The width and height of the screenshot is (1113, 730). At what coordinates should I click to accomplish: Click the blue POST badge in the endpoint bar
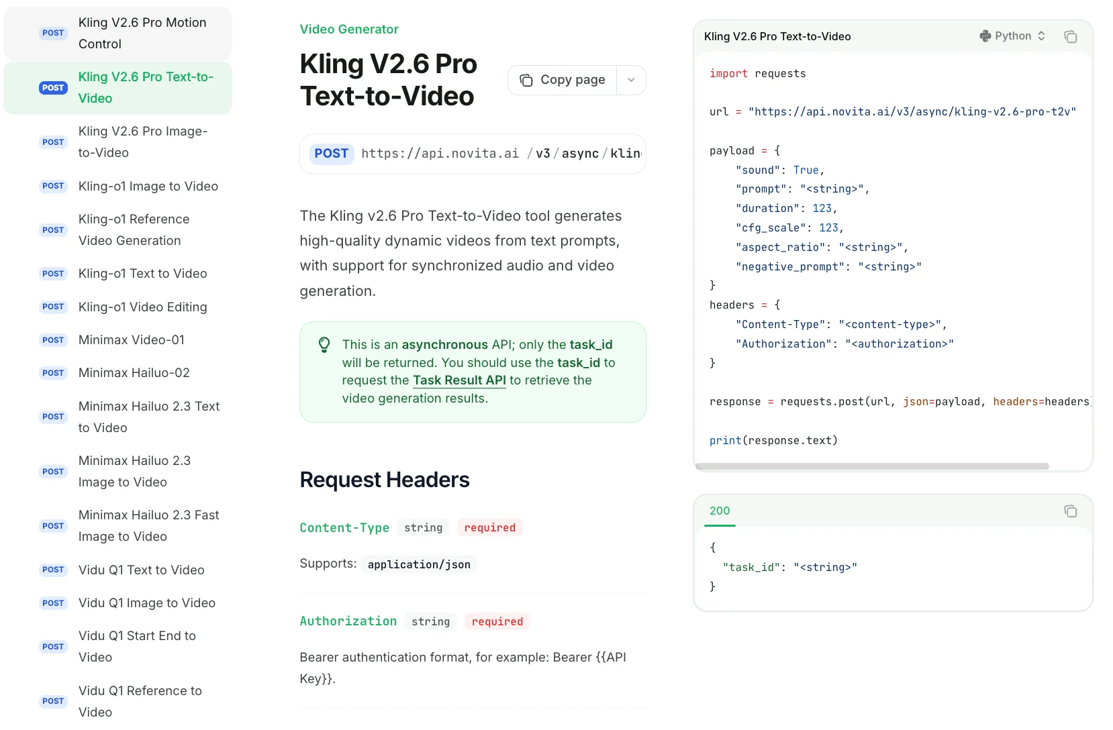(332, 154)
